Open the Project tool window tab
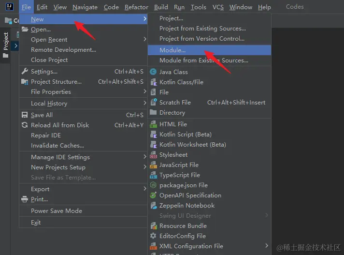 click(x=5, y=45)
